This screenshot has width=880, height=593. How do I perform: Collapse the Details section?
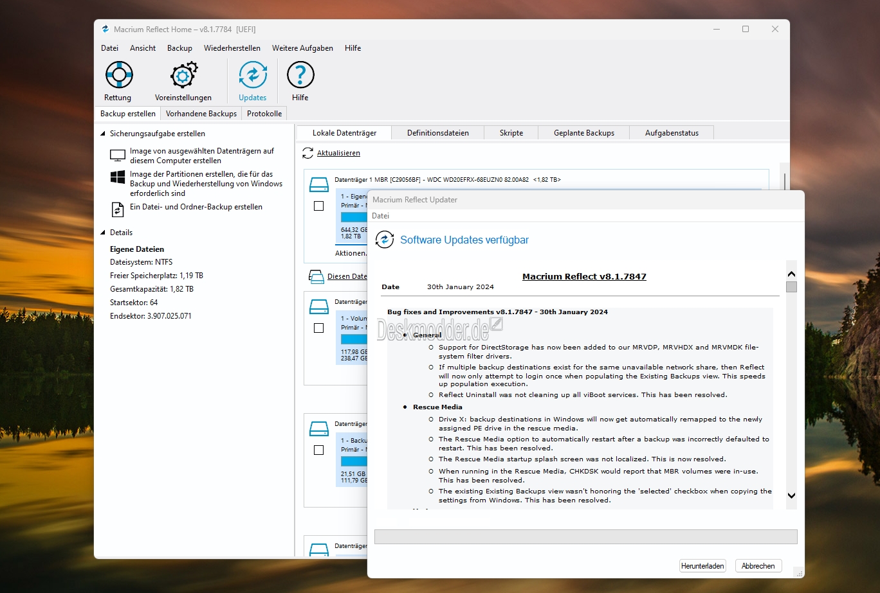102,233
